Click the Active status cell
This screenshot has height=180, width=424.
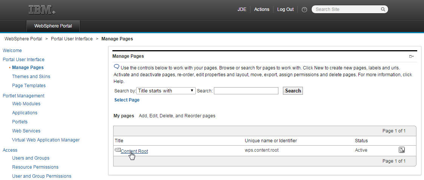(x=361, y=150)
